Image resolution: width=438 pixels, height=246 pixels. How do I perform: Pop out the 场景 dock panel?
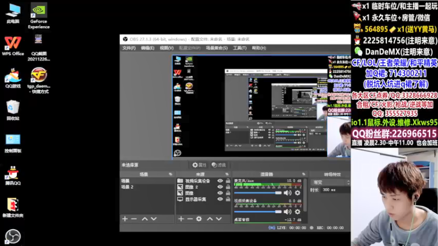pos(170,174)
